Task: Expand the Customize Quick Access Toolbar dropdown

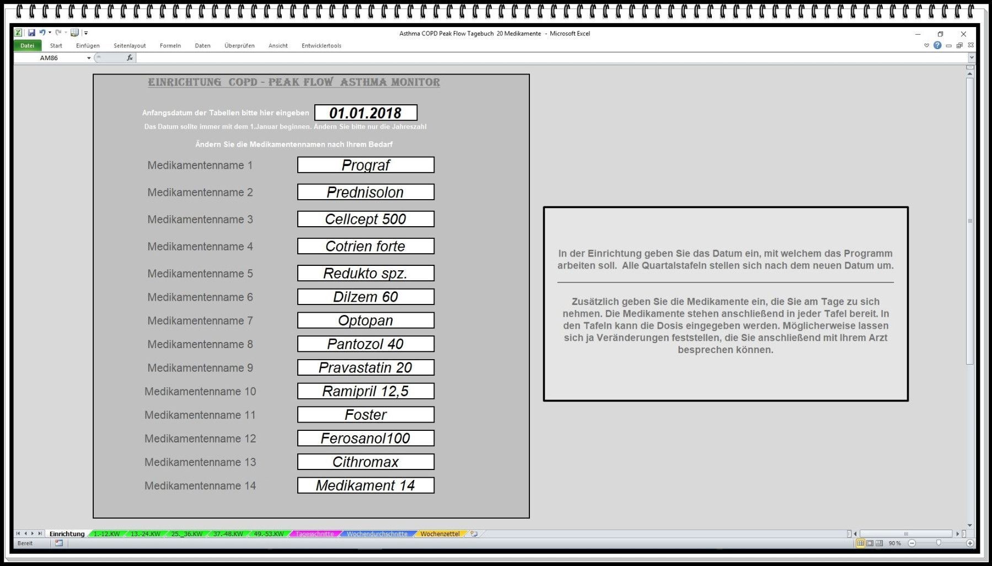Action: (x=86, y=33)
